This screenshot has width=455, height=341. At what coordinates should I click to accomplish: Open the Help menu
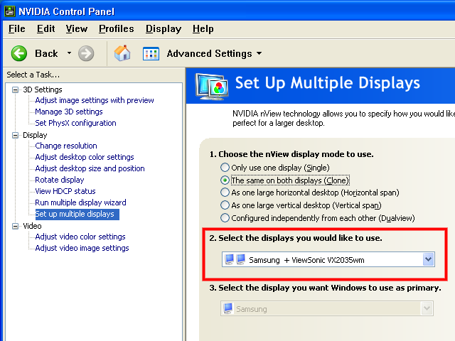click(x=203, y=28)
